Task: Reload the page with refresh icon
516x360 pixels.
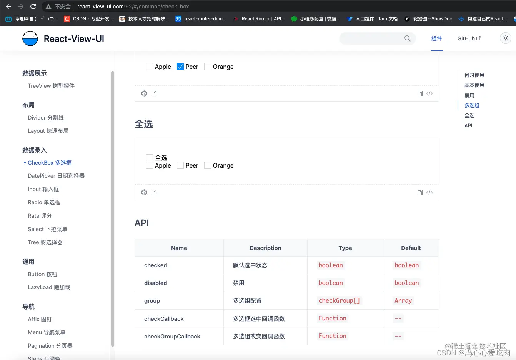Action: (33, 7)
